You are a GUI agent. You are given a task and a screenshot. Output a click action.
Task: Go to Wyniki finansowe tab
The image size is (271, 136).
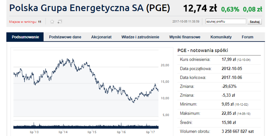(185, 37)
